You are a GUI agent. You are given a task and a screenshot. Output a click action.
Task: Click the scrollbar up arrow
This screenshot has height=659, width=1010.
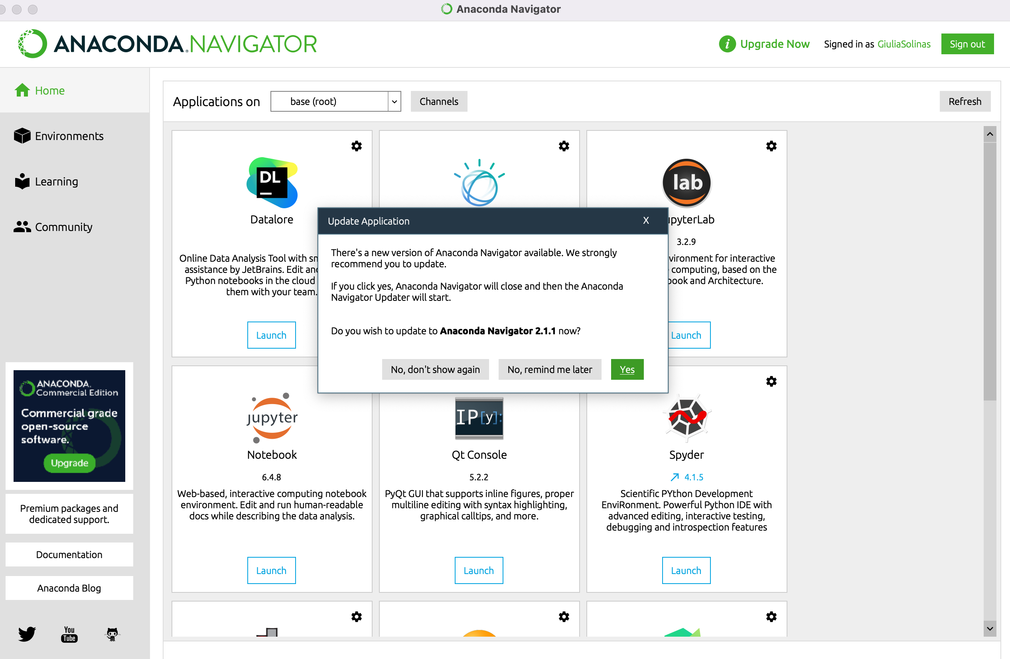[990, 133]
